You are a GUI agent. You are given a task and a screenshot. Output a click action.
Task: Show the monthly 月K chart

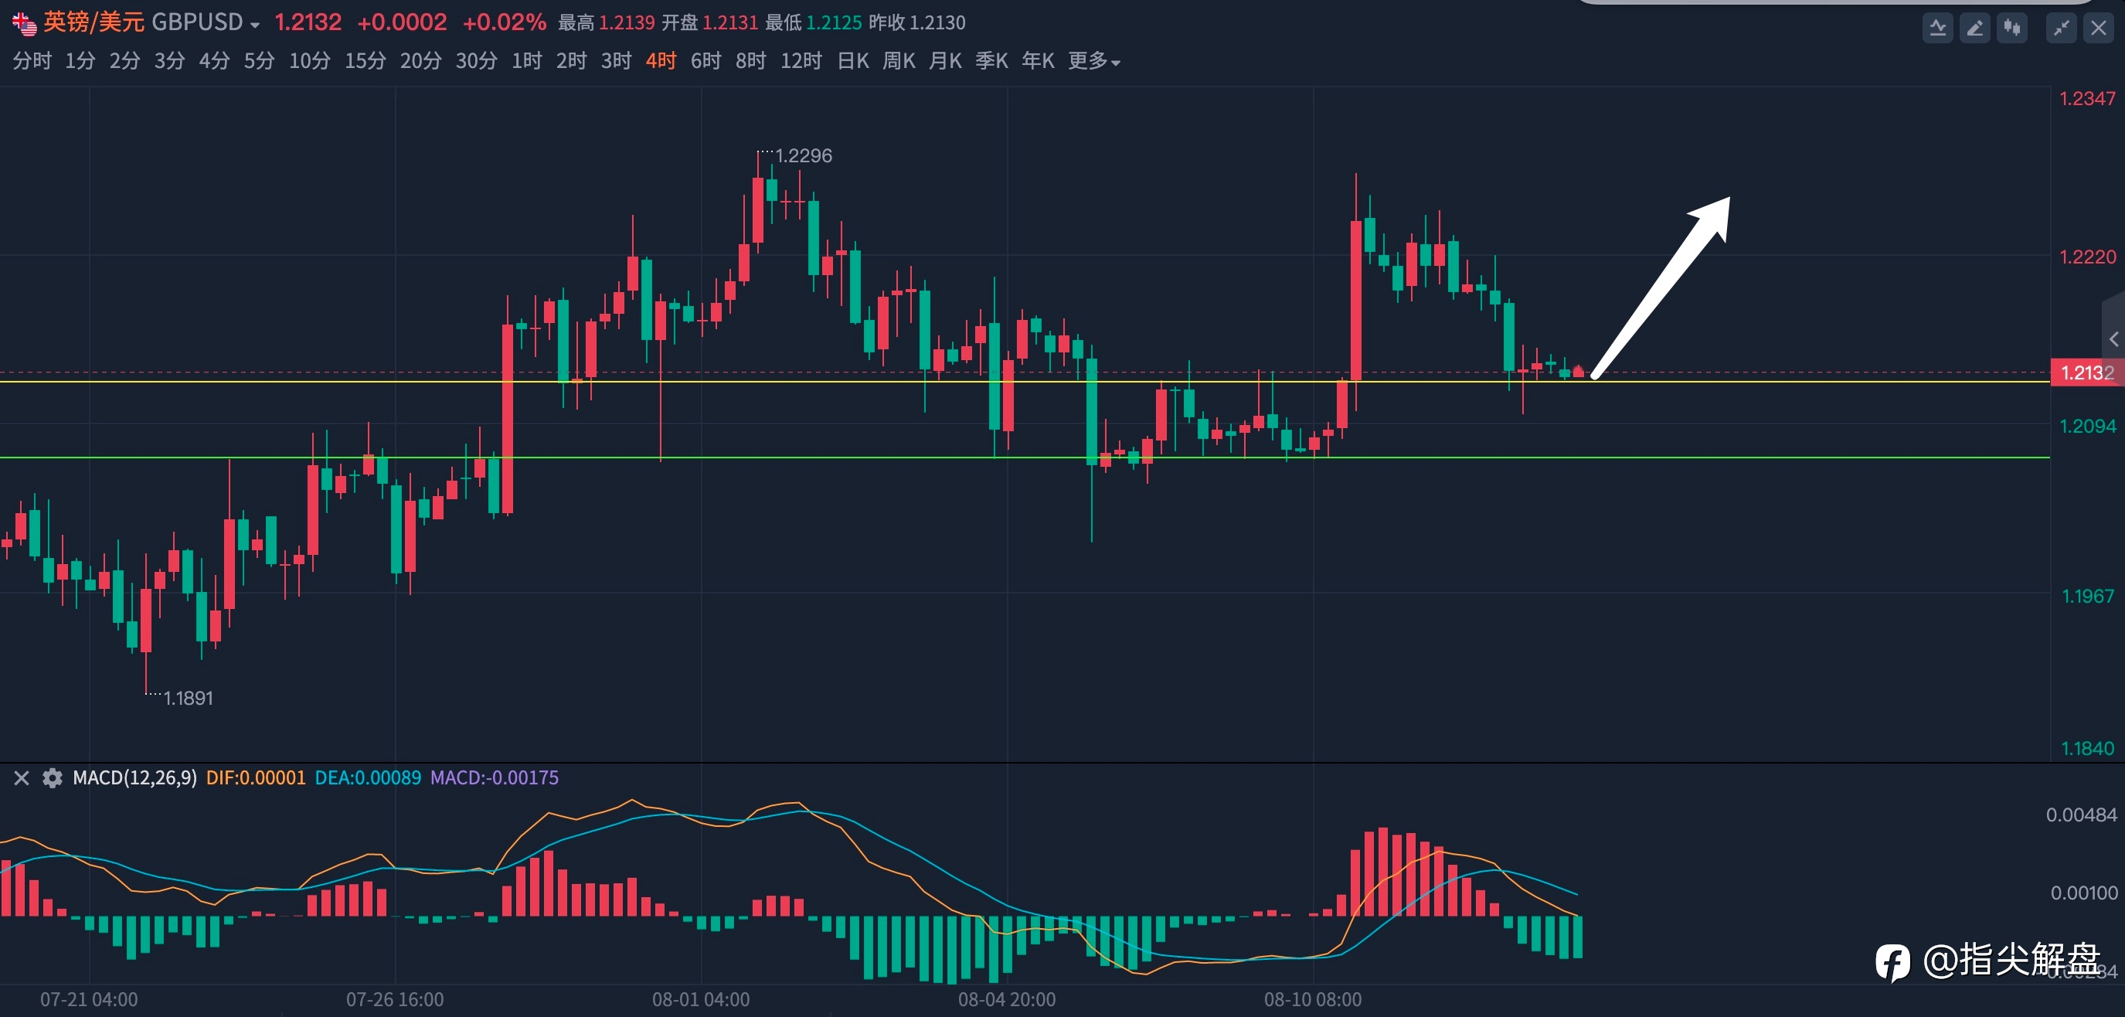point(945,61)
